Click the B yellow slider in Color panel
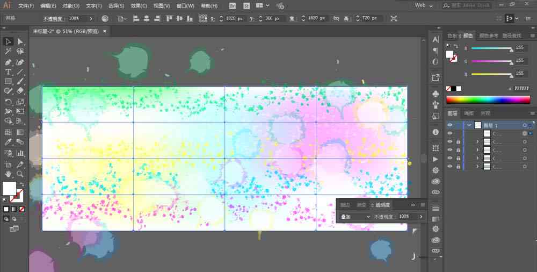 [x=491, y=74]
